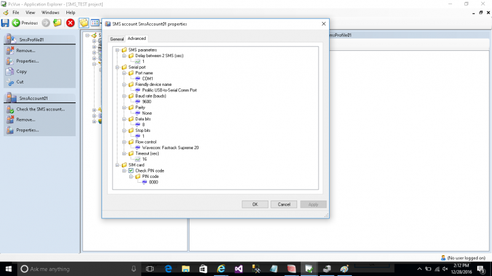
Task: Open File Explorer from the taskbar
Action: (186, 269)
